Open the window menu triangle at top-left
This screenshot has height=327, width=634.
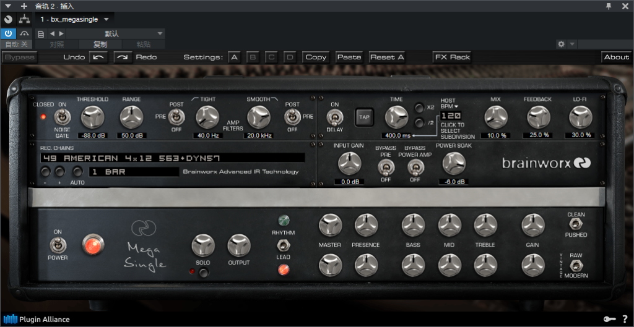pos(7,6)
